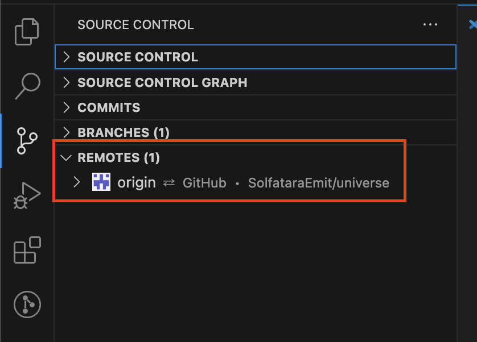This screenshot has height=342, width=477.
Task: Open the GitLens circular graph icon
Action: coord(27,305)
